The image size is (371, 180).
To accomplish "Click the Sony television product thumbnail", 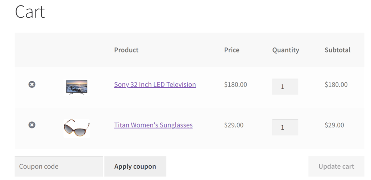I will tap(77, 87).
